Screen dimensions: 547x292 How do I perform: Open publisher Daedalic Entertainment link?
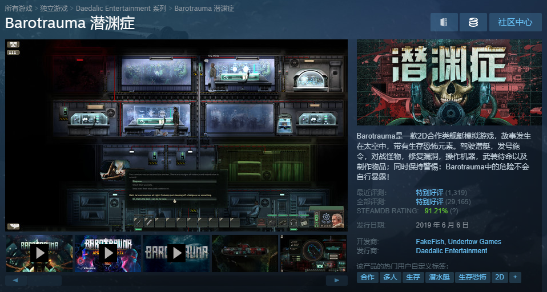[x=452, y=251]
